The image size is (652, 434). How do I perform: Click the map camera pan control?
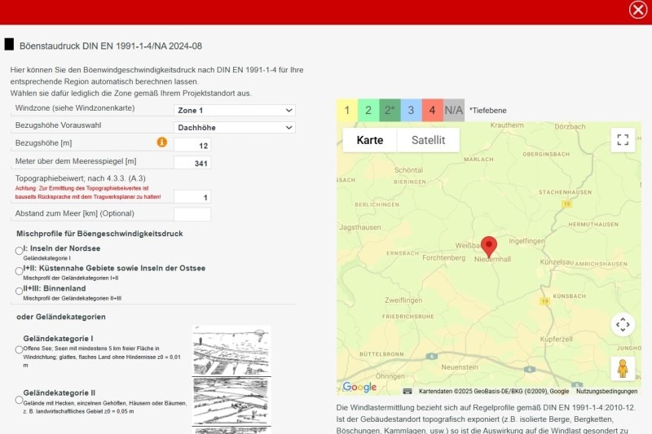click(x=623, y=325)
